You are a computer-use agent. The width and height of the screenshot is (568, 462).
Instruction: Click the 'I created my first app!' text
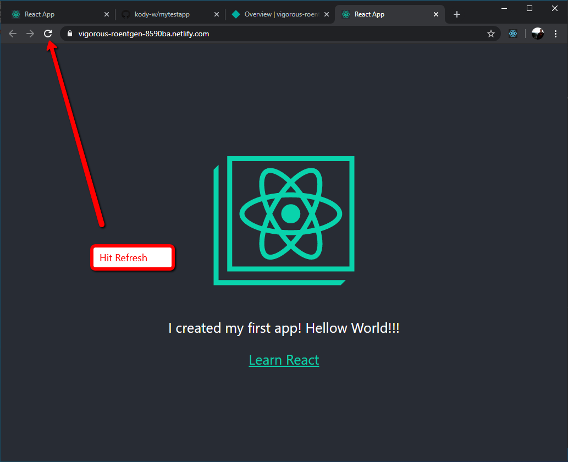pos(235,328)
